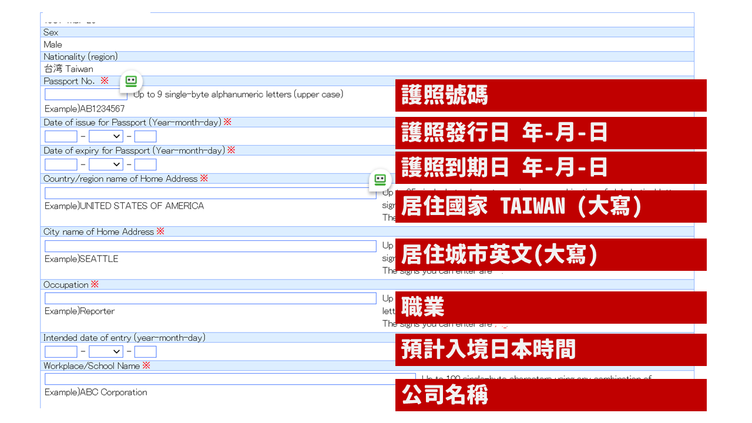Open the passport issue date month dropdown
This screenshot has width=752, height=423.
pyautogui.click(x=106, y=136)
